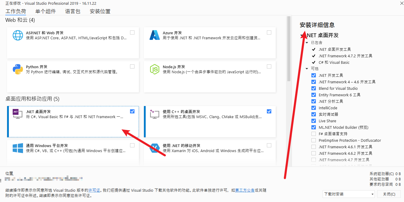The width and height of the screenshot is (404, 202).
Task: Check .NET Framework 4.7 开发工具 component
Action: tap(313, 160)
